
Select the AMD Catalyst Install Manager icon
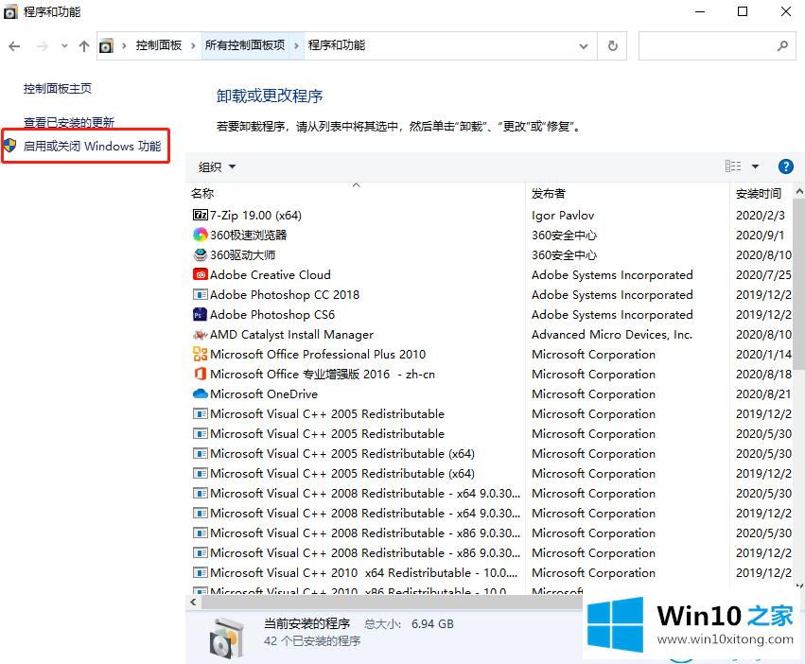coord(201,334)
